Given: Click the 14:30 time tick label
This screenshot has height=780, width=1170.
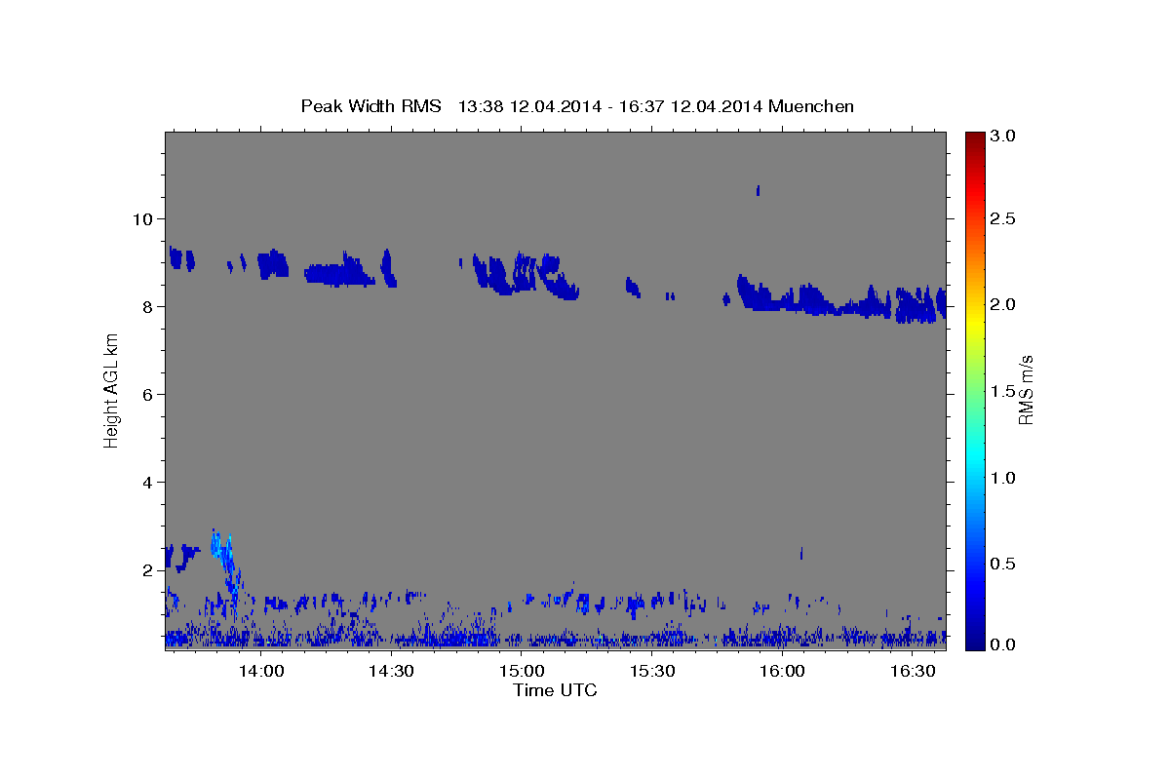Looking at the screenshot, I should (x=392, y=671).
